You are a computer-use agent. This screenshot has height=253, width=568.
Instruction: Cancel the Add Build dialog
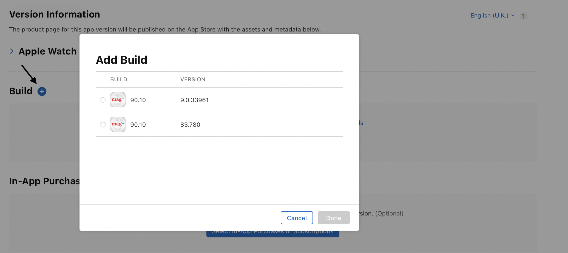(x=297, y=218)
